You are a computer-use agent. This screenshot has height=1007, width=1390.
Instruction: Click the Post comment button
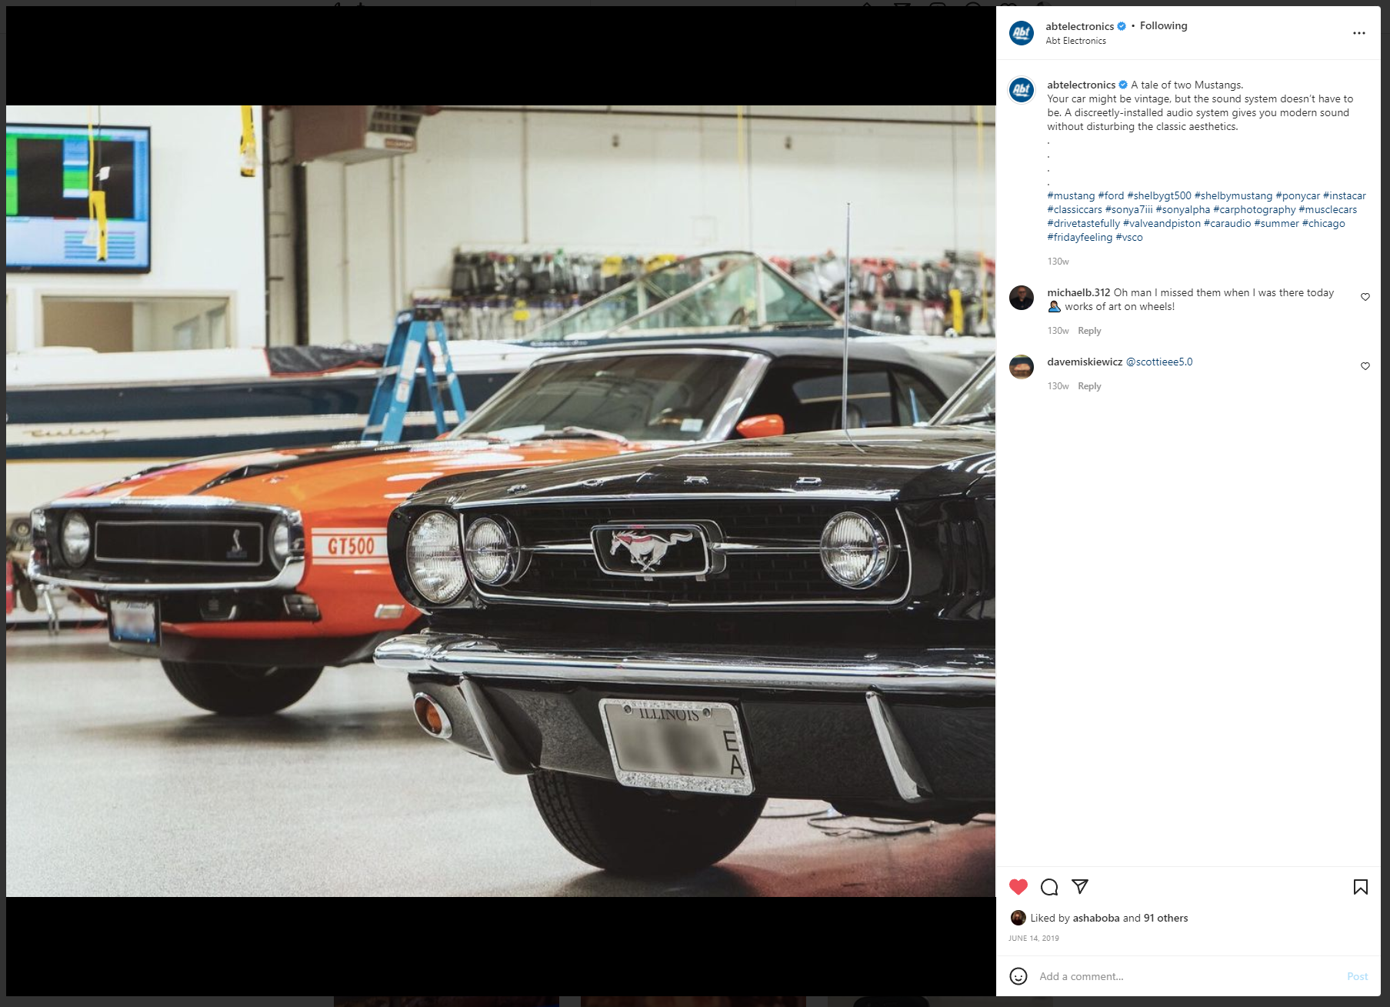click(1357, 976)
